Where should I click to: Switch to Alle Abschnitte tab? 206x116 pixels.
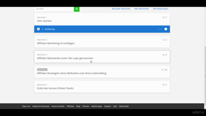(142, 9)
